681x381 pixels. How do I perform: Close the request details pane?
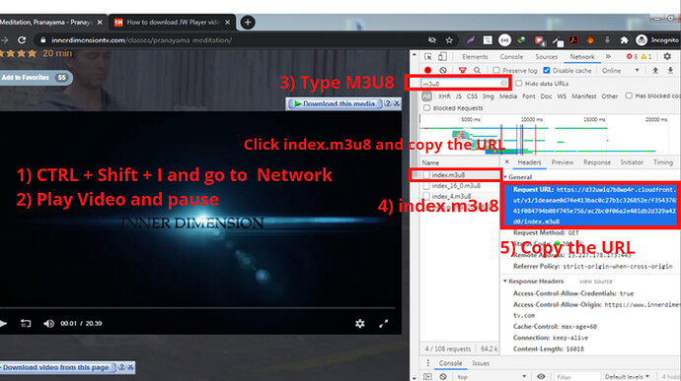(x=507, y=161)
